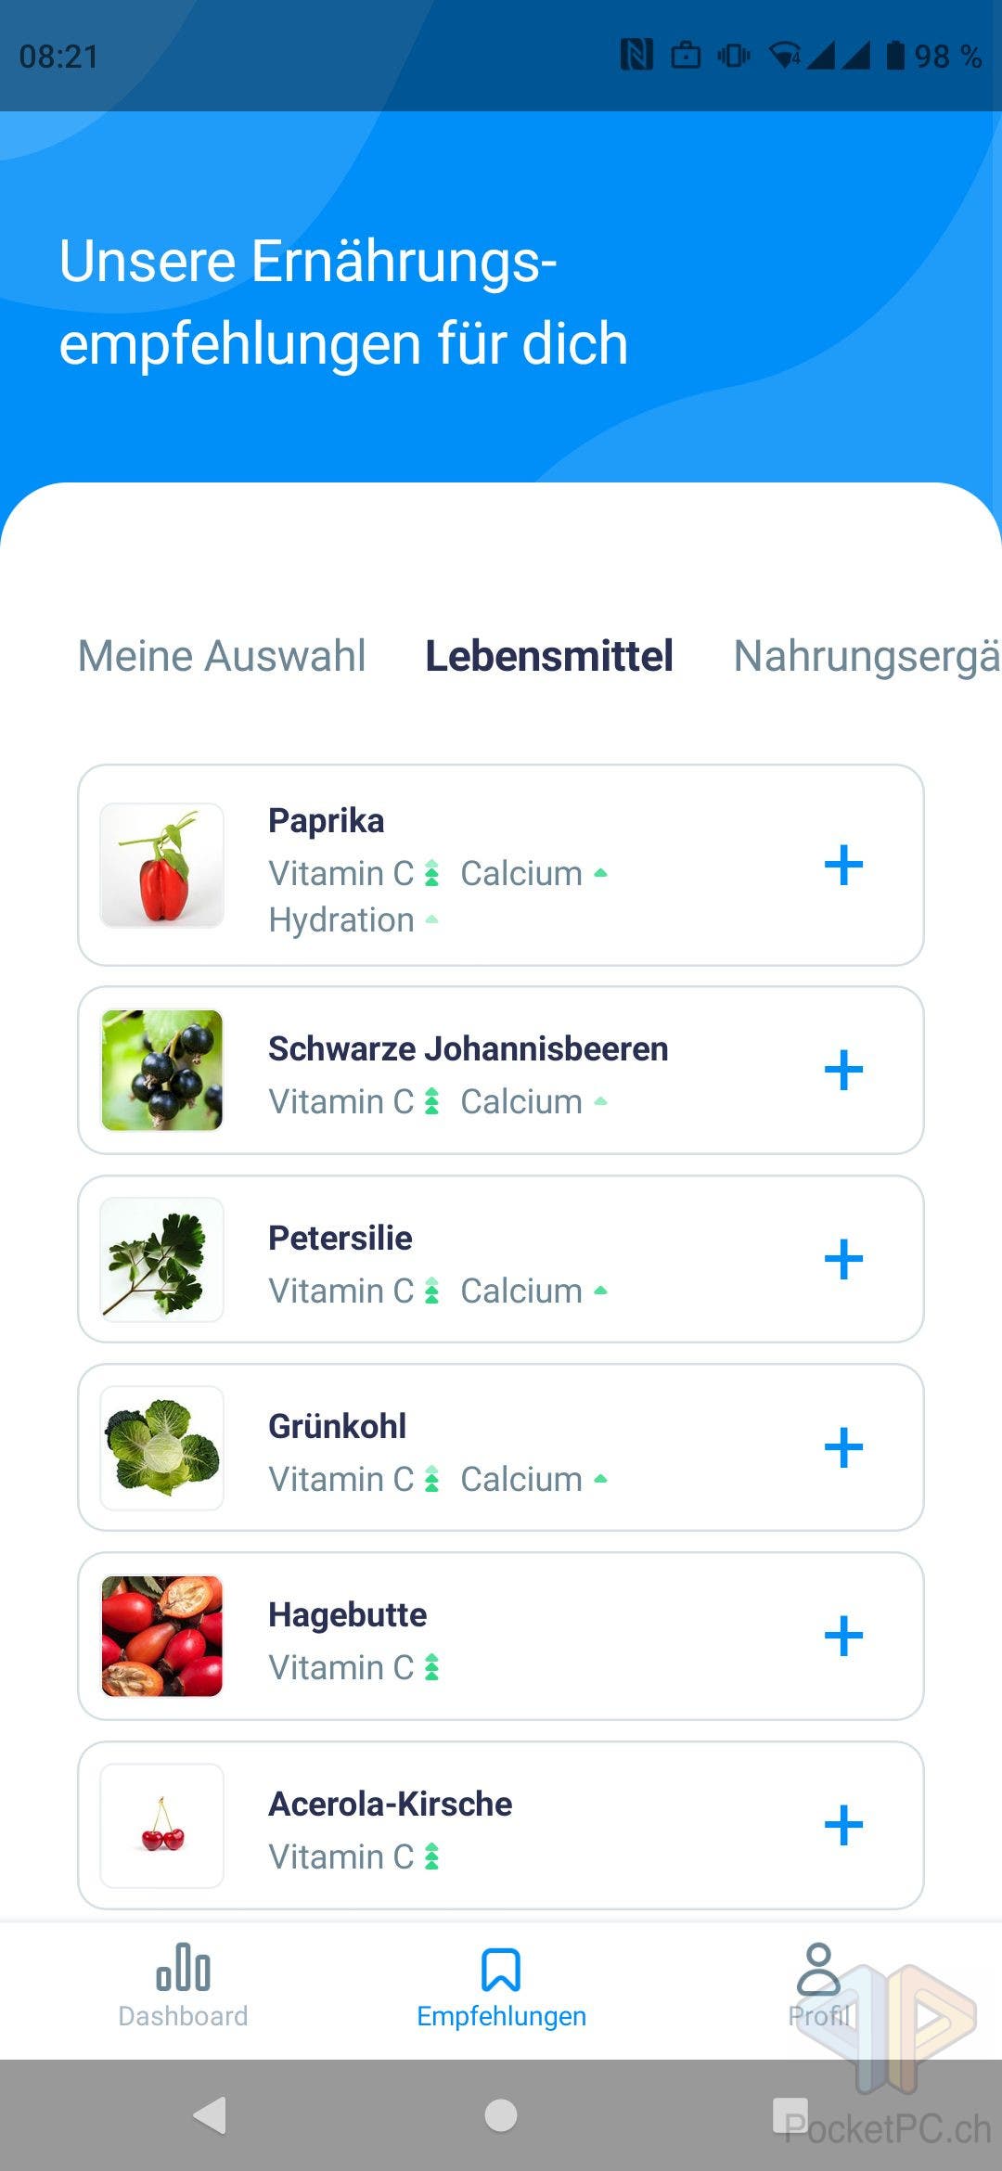Screen dimensions: 1002x2171
Task: Tap the Petersilie food name
Action: 340,1238
